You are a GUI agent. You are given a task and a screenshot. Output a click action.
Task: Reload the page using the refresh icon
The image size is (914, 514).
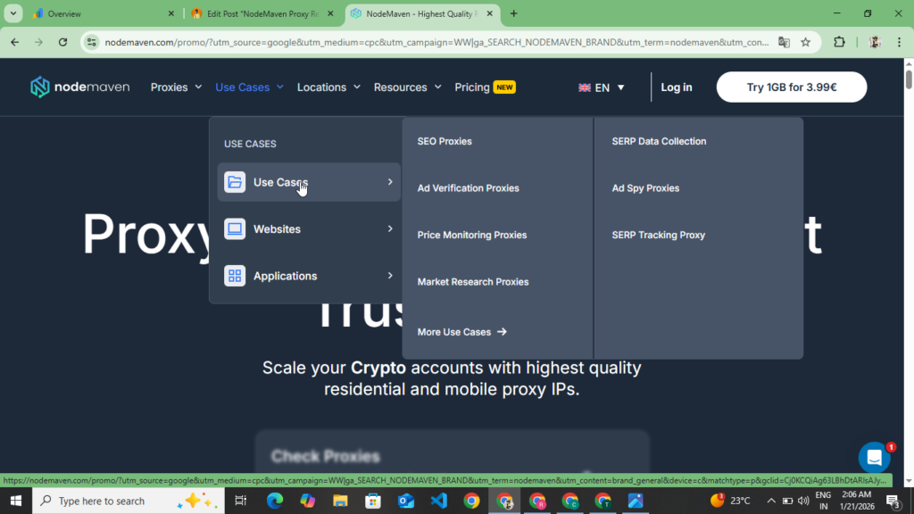click(62, 42)
